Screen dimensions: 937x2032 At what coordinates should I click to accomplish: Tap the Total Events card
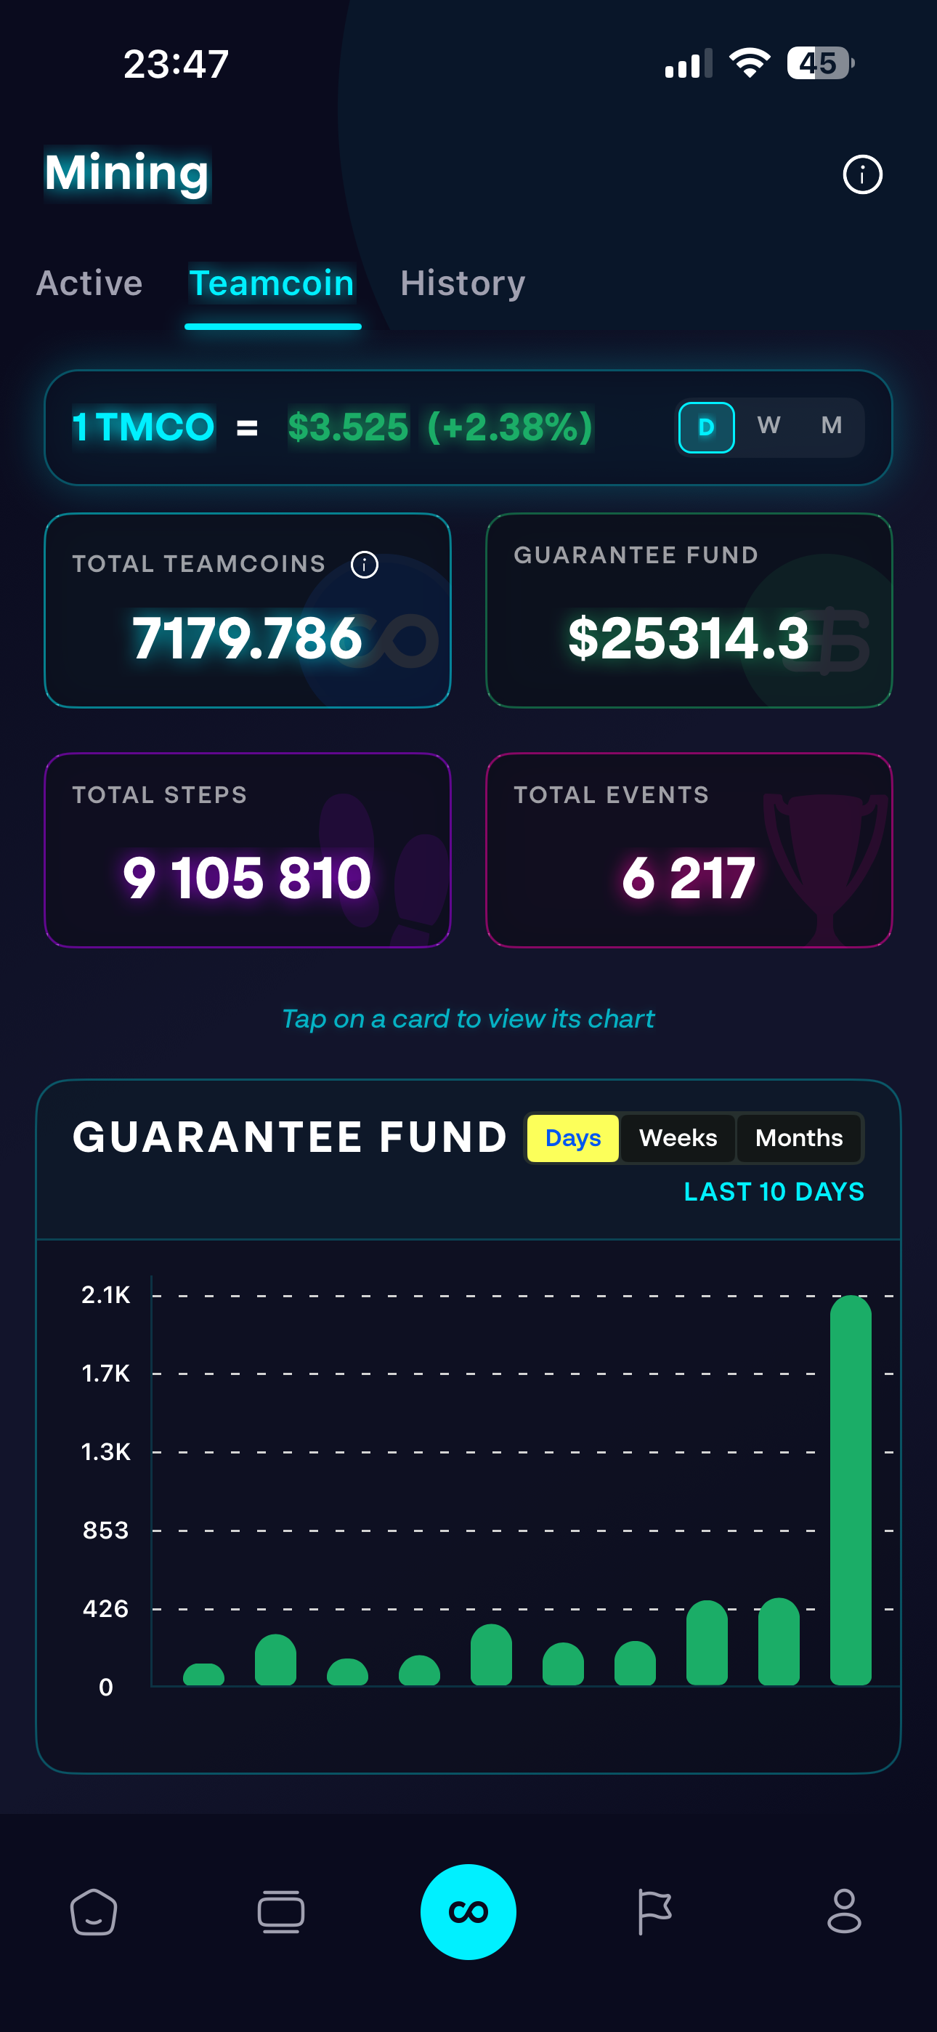(x=689, y=850)
